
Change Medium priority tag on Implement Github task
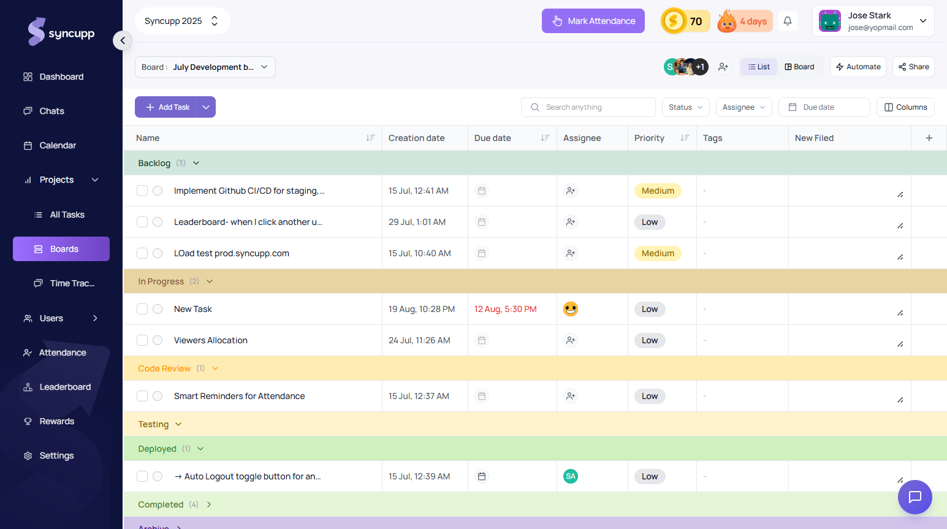pos(658,191)
